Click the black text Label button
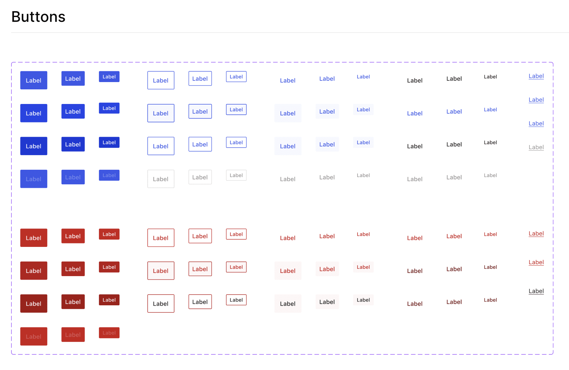Viewport: 569px width, 370px height. pos(414,80)
